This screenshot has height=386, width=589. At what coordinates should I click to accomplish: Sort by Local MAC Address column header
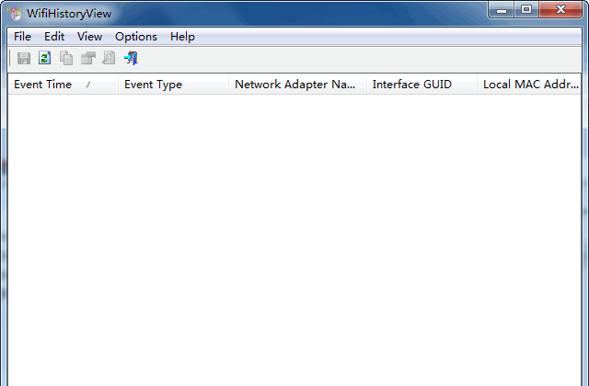click(529, 85)
